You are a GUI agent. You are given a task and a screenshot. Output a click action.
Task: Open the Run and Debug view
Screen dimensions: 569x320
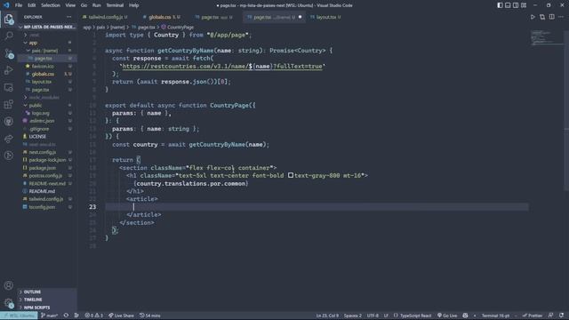tap(9, 70)
